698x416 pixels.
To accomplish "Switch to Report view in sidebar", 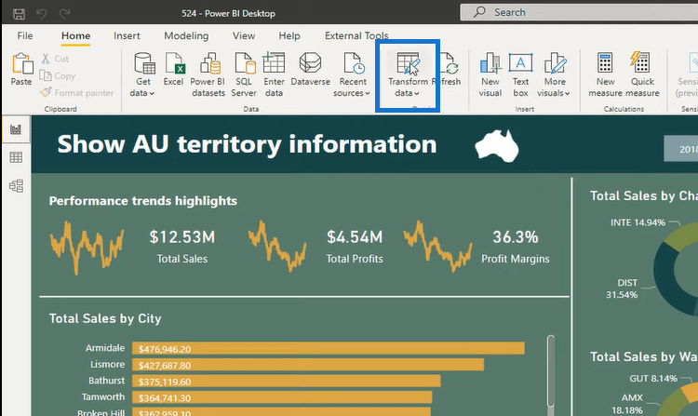I will point(16,129).
